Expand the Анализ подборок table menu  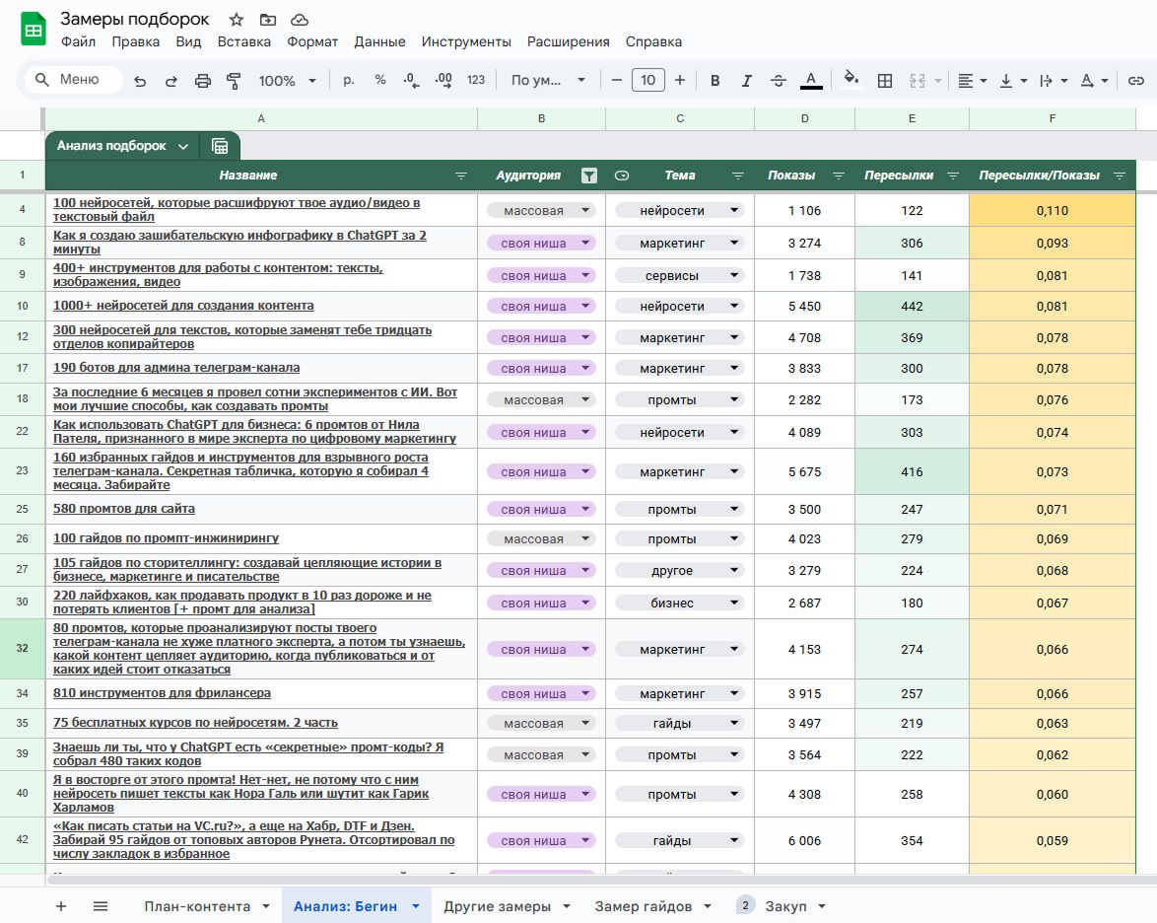point(183,146)
